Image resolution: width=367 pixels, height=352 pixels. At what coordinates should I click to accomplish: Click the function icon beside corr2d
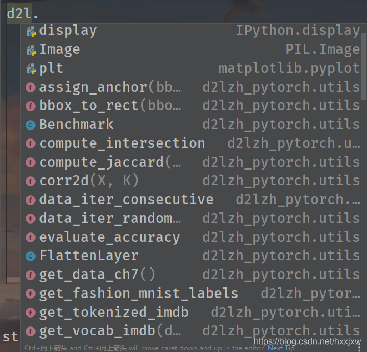pyautogui.click(x=31, y=181)
